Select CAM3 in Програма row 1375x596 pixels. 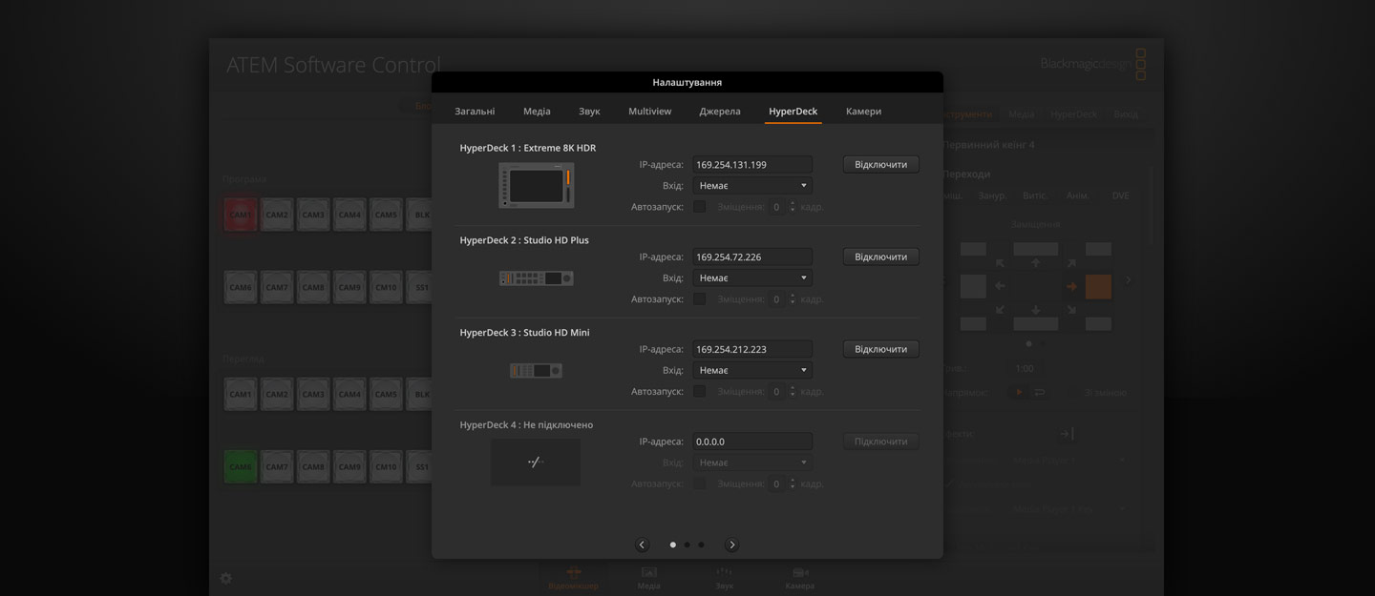coord(313,215)
